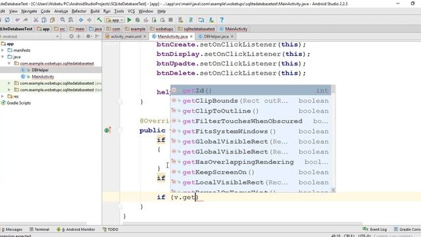Run the app with green play button
The height and width of the screenshot is (237, 421).
coord(129,20)
